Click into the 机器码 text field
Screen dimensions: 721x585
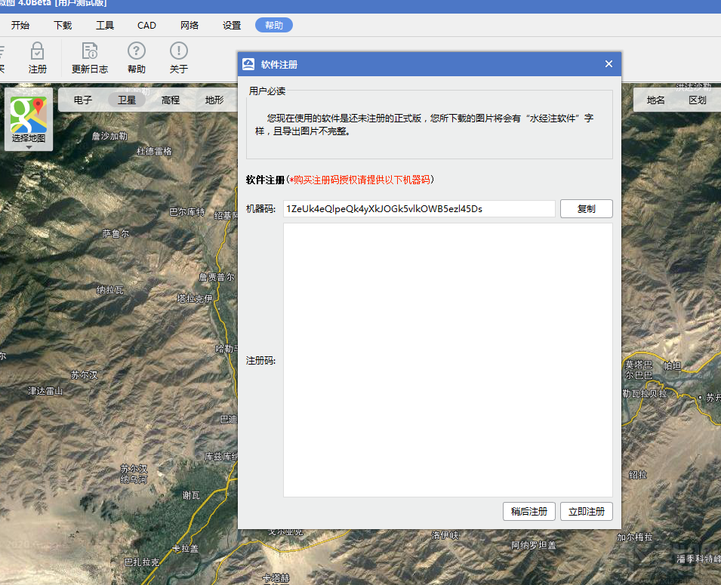(x=419, y=209)
